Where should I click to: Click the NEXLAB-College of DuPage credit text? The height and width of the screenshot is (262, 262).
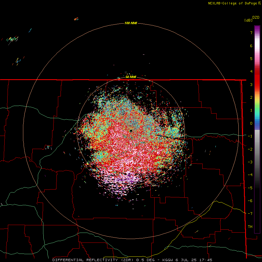tap(232, 3)
